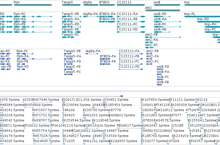Select EST EK299355.5prime
This screenshot has width=220, height=145.
tap(123, 141)
